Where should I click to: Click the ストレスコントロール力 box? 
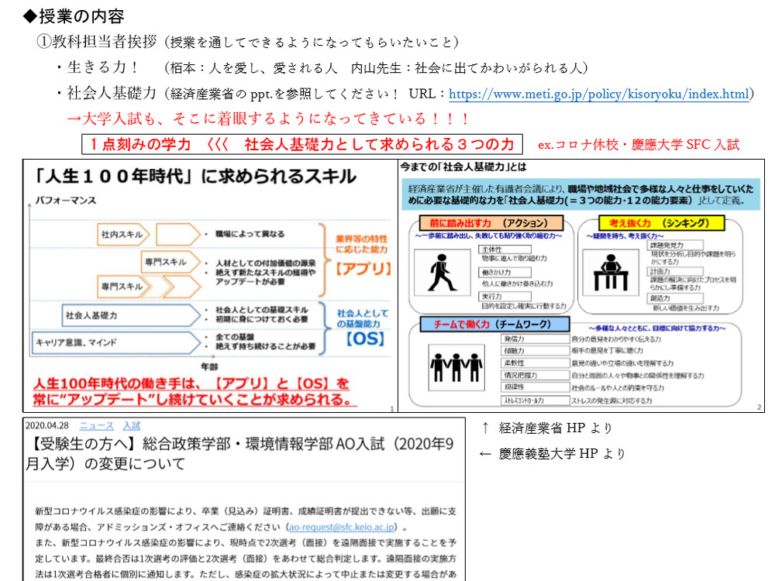click(536, 401)
